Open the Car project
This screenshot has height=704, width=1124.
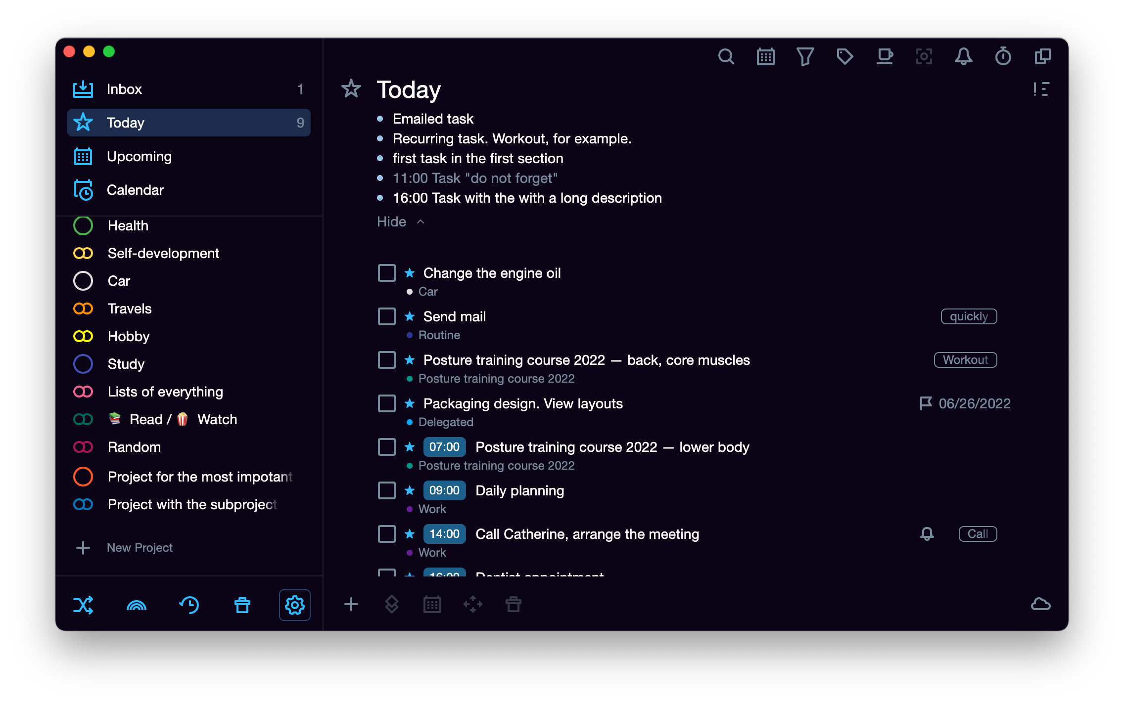pyautogui.click(x=189, y=281)
